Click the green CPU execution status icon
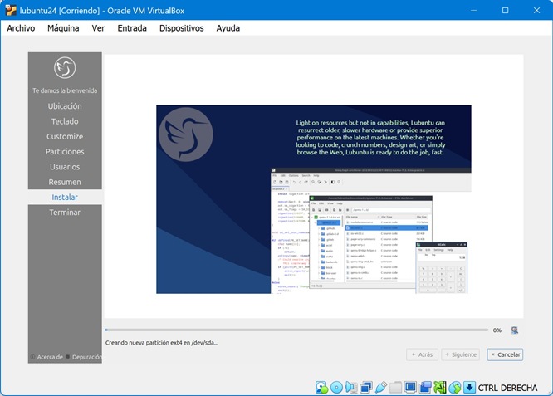Image resolution: width=553 pixels, height=396 pixels. (440, 387)
